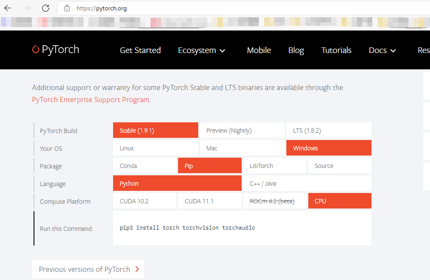Select the Stable (1.9.1) build
This screenshot has width=430, height=280.
[x=156, y=130]
